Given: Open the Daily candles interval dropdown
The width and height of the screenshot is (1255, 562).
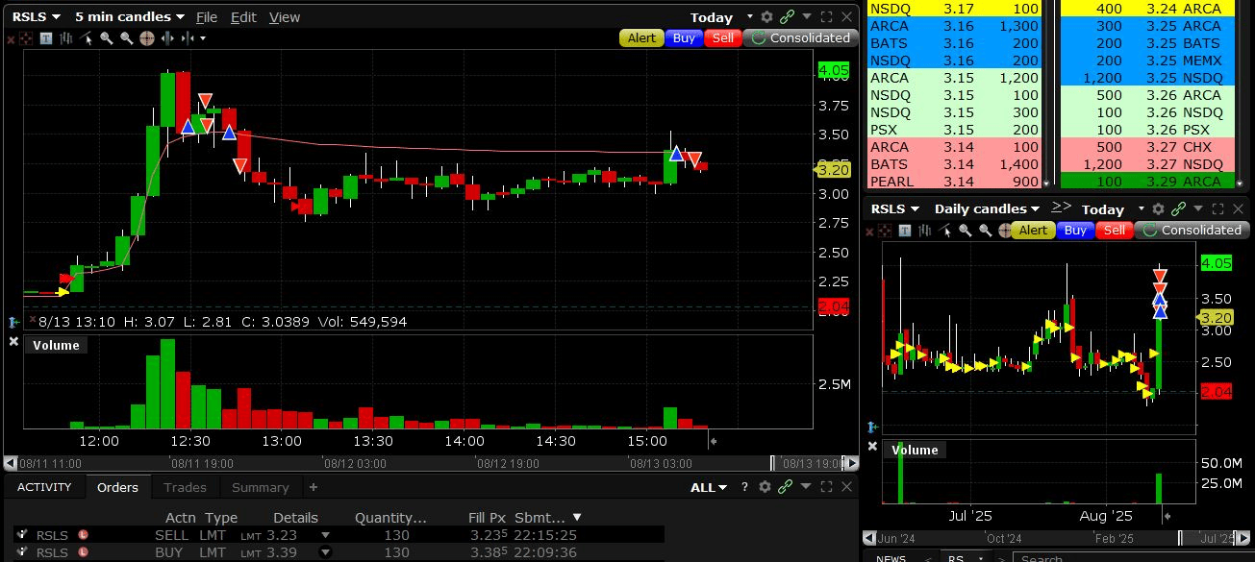Looking at the screenshot, I should tap(987, 208).
